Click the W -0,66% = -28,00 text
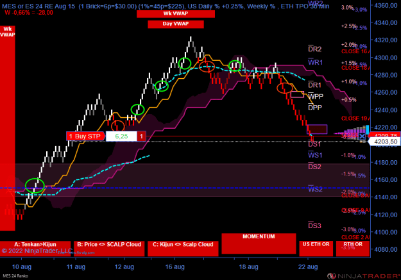Image resolution: width=401 pixels, height=280 pixels. [29, 13]
